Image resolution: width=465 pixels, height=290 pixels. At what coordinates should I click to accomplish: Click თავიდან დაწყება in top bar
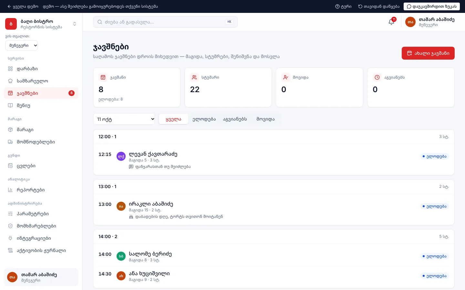379,6
